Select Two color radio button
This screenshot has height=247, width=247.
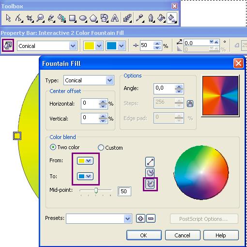53,147
